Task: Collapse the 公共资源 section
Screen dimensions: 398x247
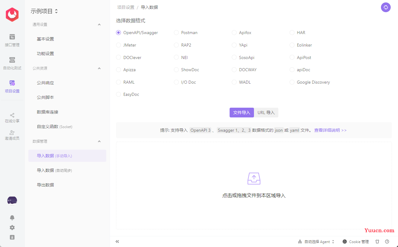Action: click(99, 68)
